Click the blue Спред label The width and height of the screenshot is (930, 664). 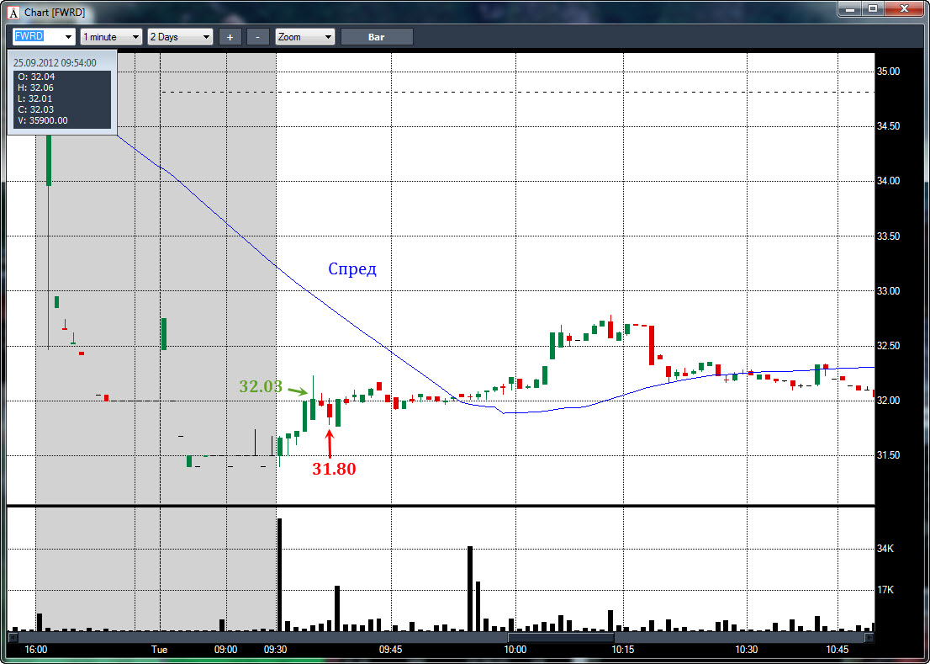pos(352,269)
